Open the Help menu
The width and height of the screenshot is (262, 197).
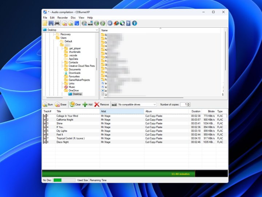coord(90,18)
